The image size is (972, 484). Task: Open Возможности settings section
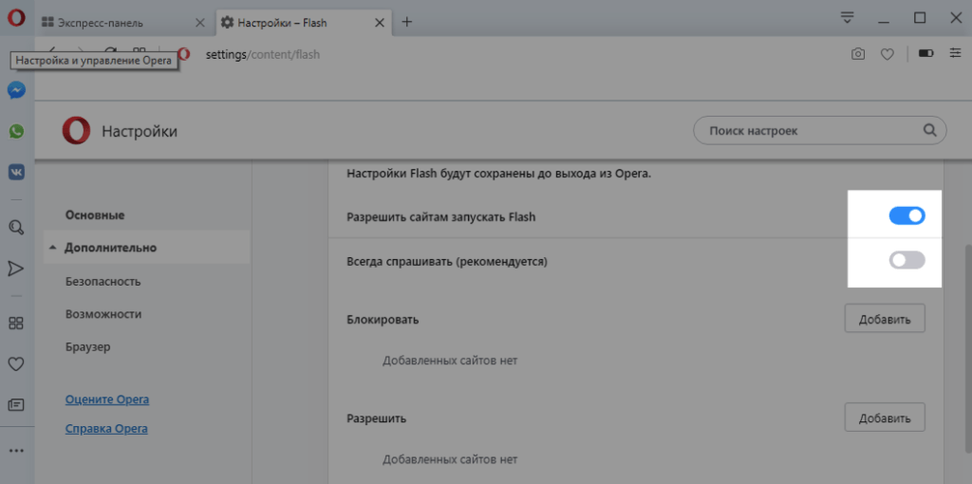[x=103, y=314]
